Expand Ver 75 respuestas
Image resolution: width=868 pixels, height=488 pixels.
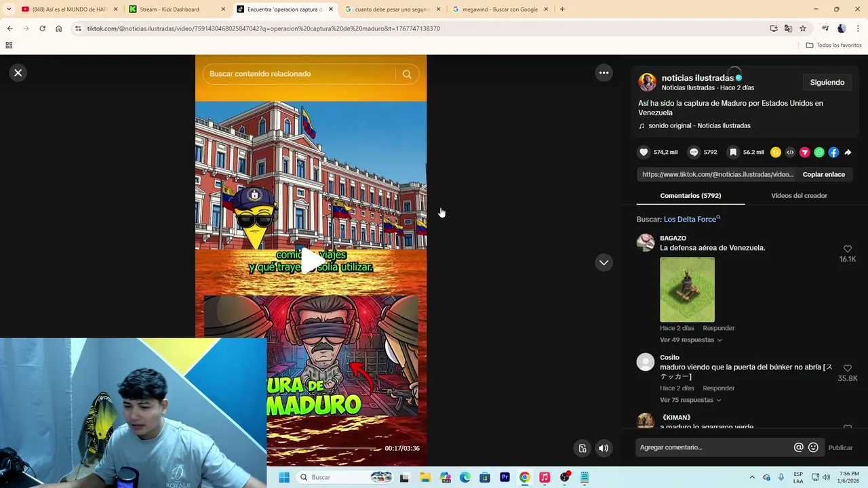[690, 400]
